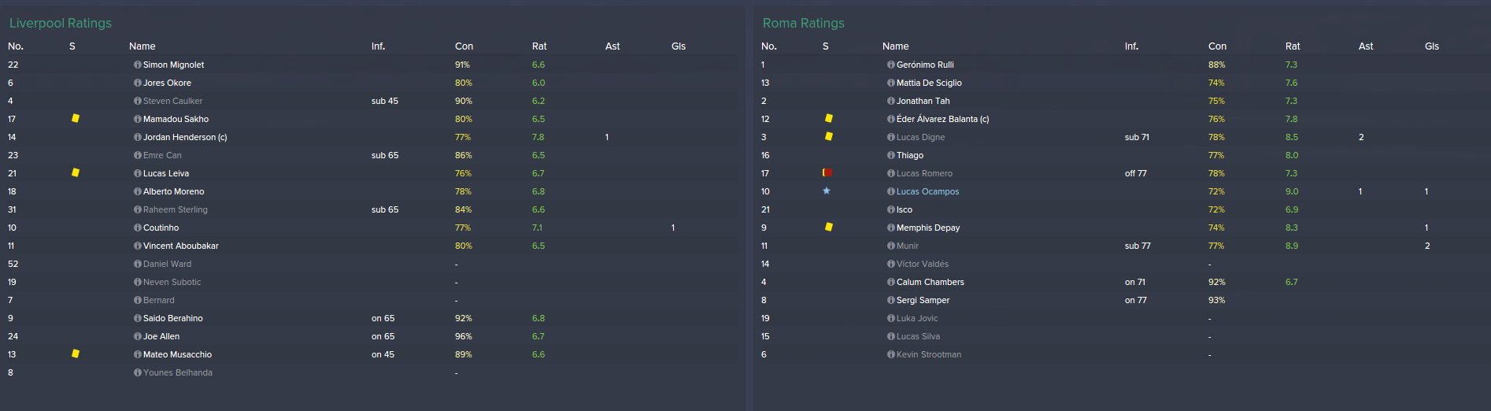Open Jordan Henderson's player profile
Viewport: 1491px width, 411px height.
(185, 138)
